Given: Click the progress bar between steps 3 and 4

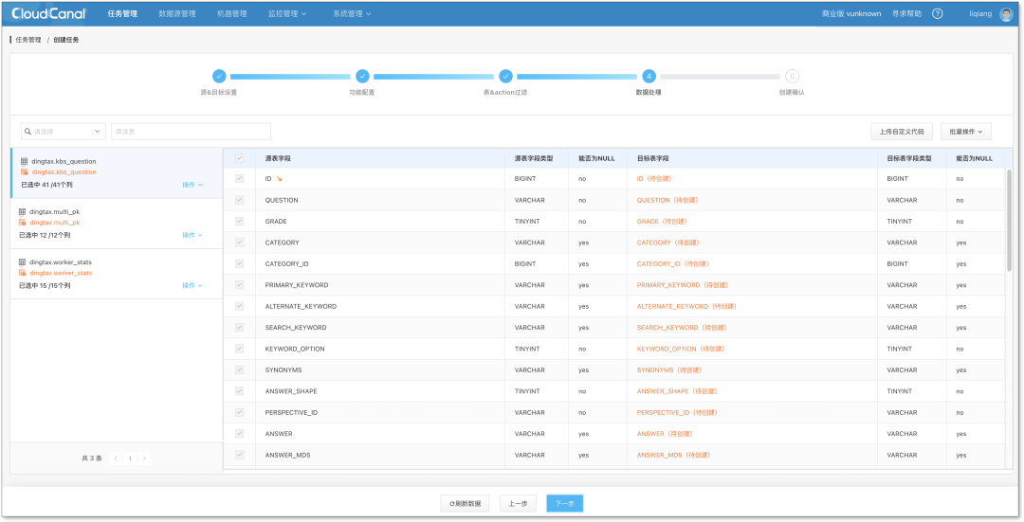Looking at the screenshot, I should pos(576,77).
